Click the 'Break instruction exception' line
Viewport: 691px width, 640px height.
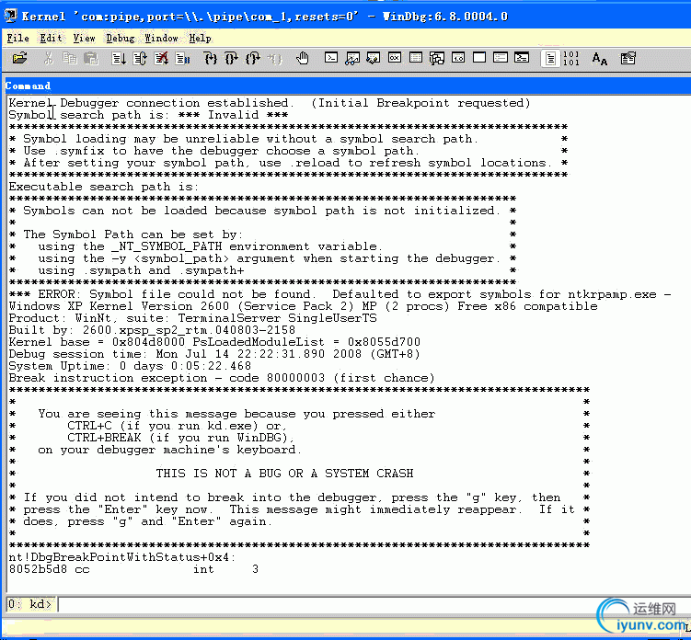tap(222, 378)
